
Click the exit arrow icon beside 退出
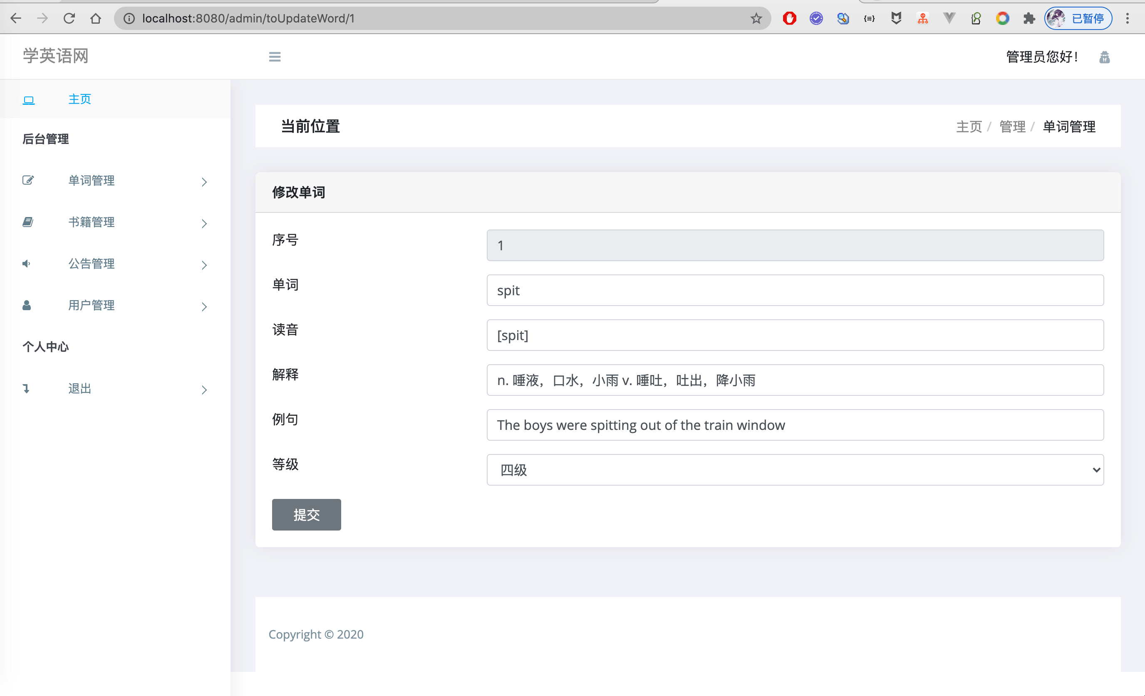point(26,389)
